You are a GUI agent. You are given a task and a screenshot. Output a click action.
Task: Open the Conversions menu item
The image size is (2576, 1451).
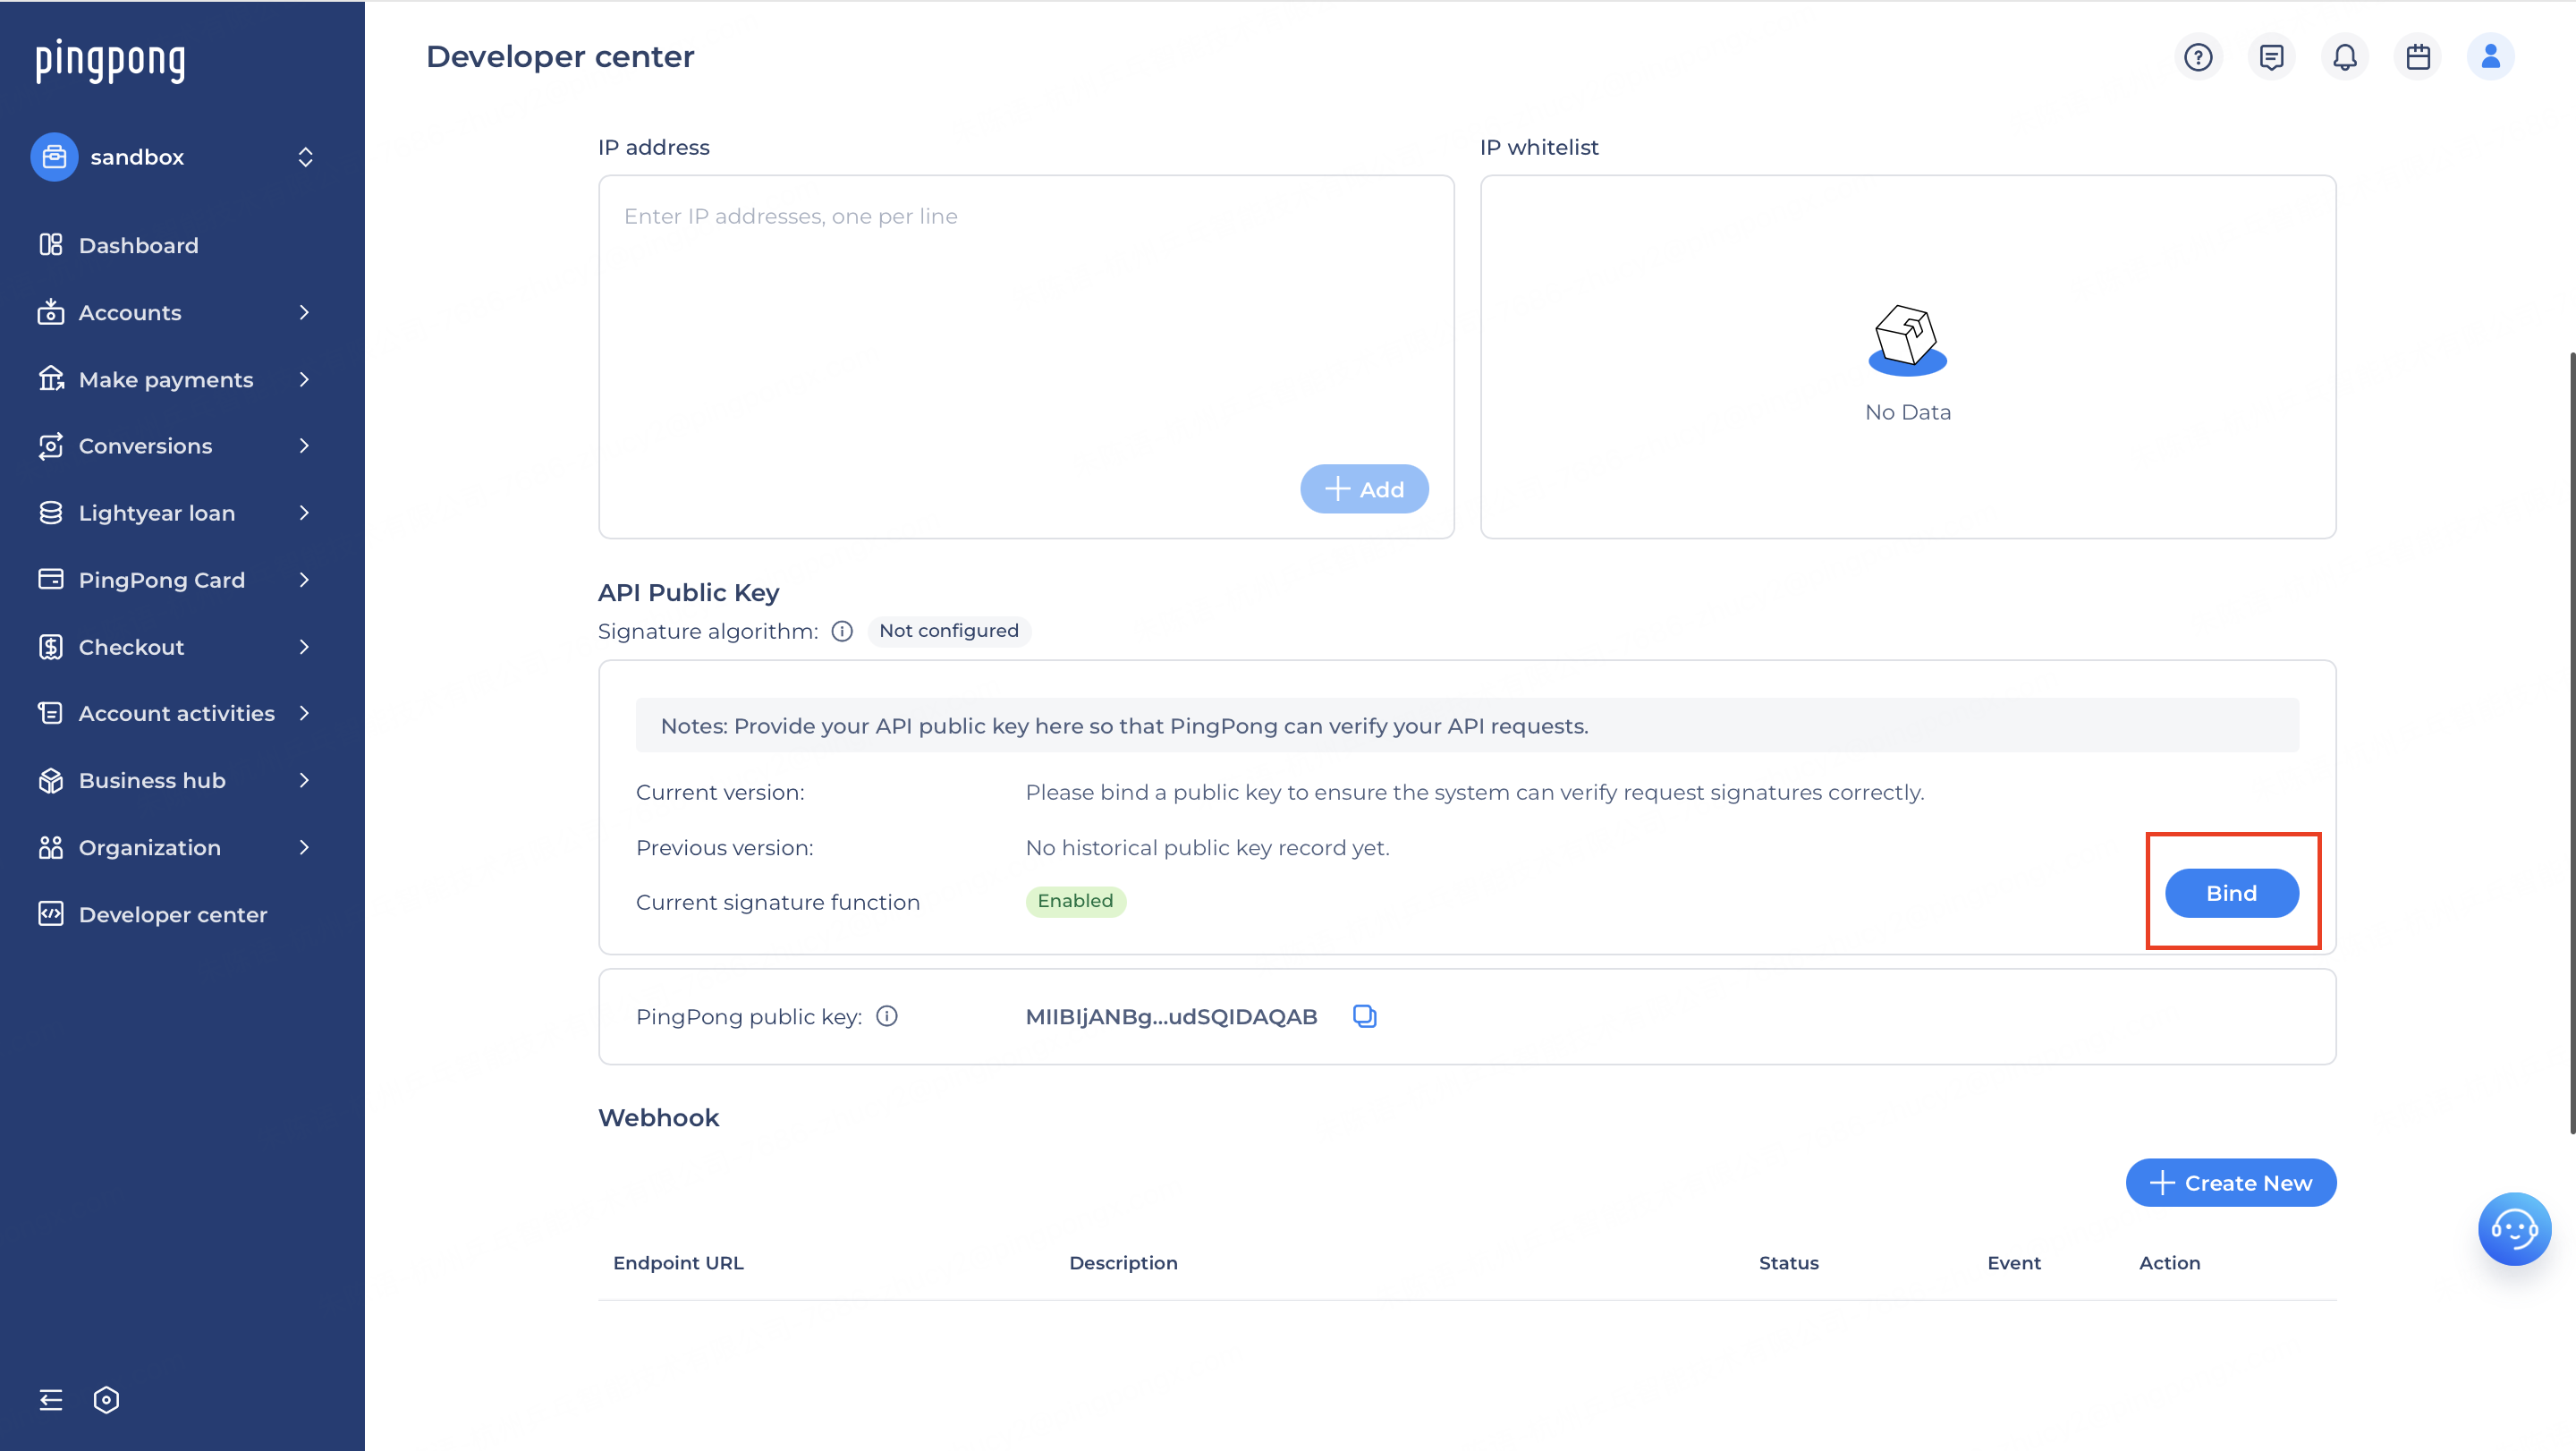(146, 446)
